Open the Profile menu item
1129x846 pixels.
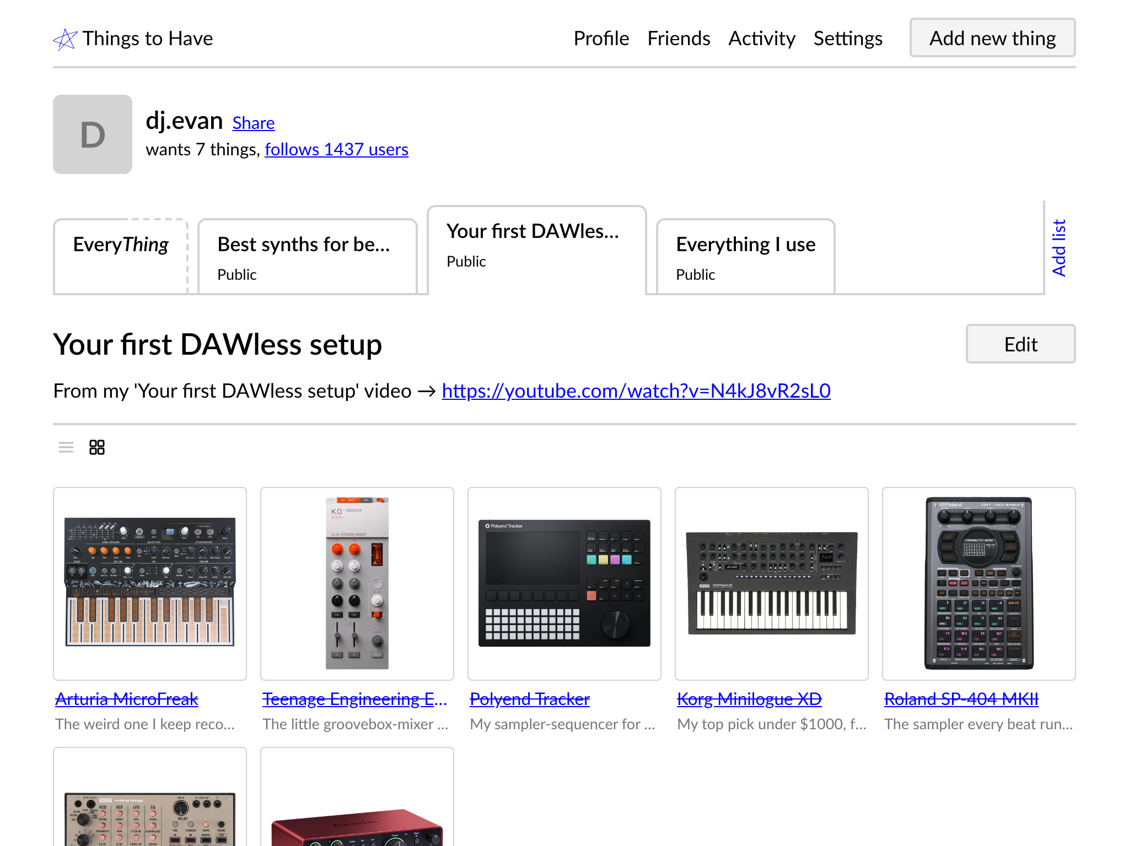tap(601, 39)
